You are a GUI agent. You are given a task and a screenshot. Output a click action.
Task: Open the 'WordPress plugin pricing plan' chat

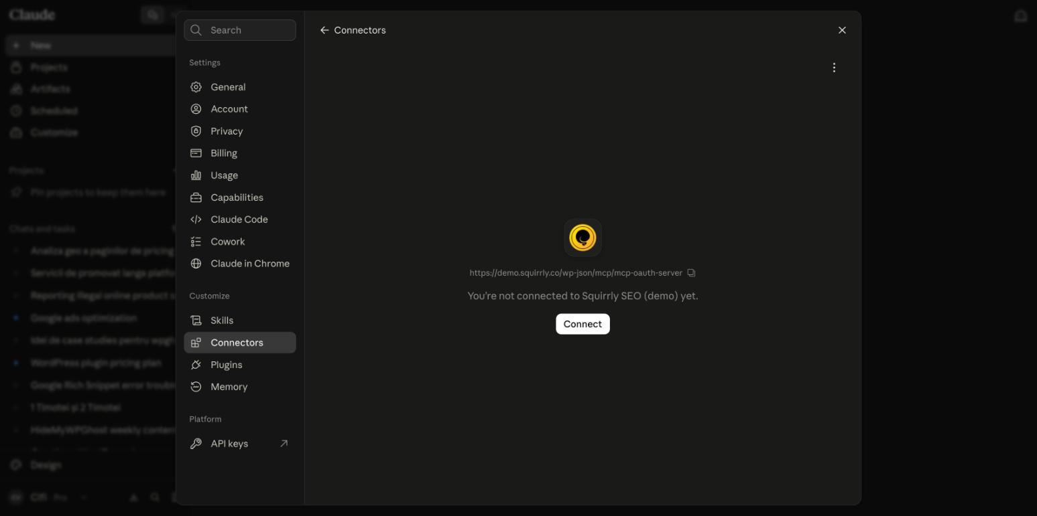pyautogui.click(x=96, y=363)
